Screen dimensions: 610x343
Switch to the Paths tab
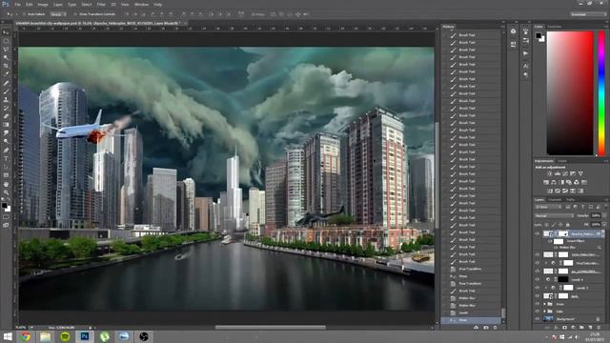tap(570, 199)
